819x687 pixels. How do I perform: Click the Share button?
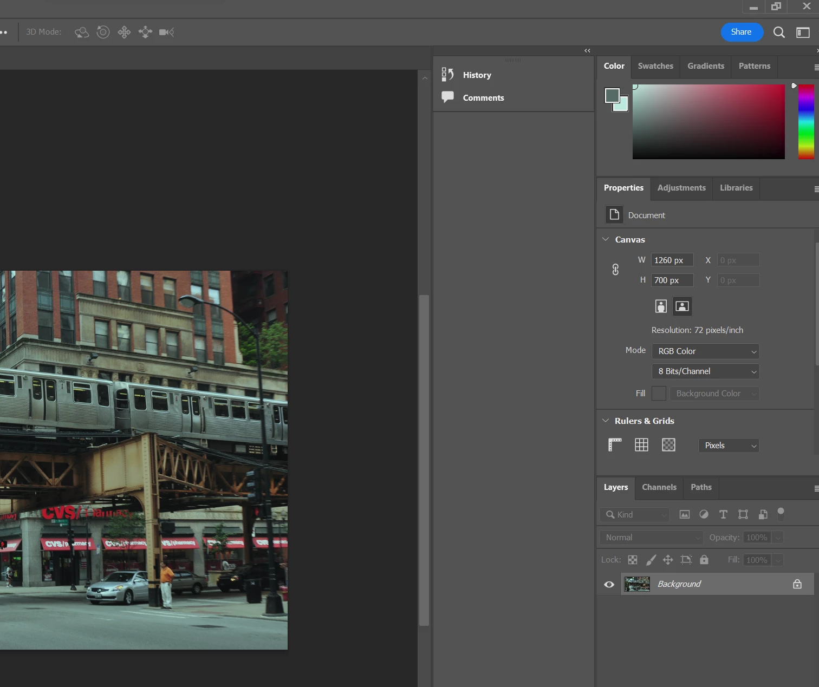pyautogui.click(x=742, y=32)
